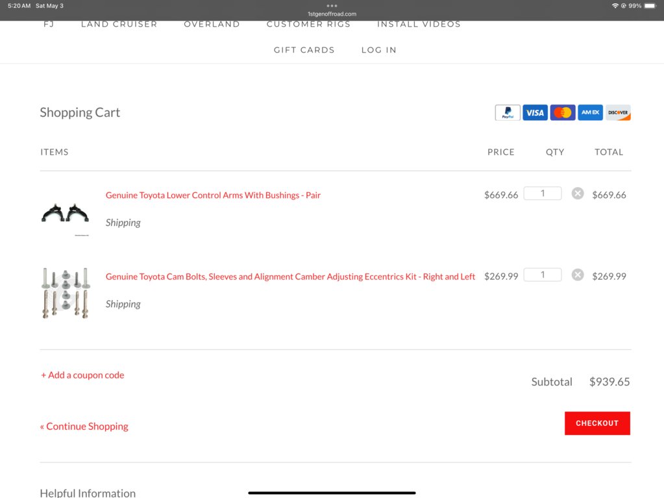Click the $269.99 unit price
The height and width of the screenshot is (498, 664).
click(501, 277)
